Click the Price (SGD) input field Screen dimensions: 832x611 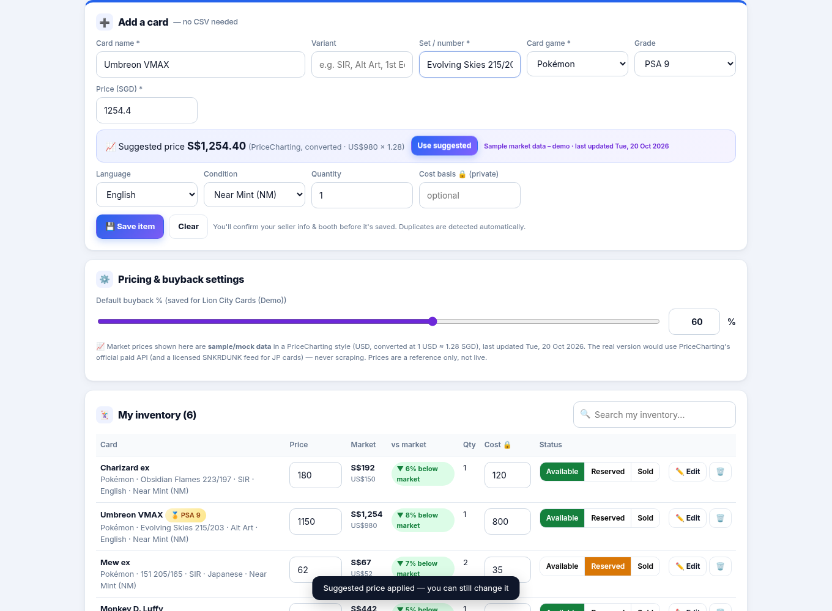pos(147,111)
